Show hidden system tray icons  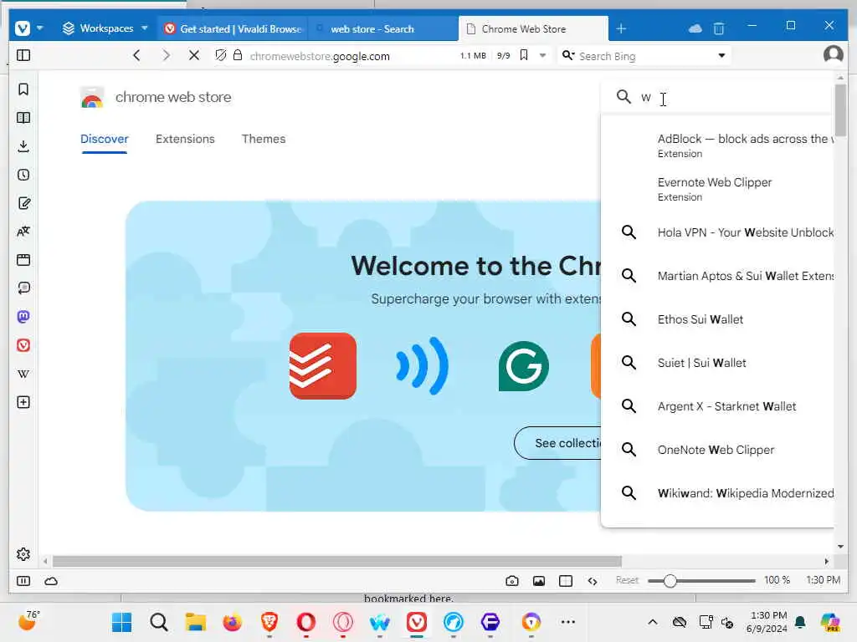[652, 622]
